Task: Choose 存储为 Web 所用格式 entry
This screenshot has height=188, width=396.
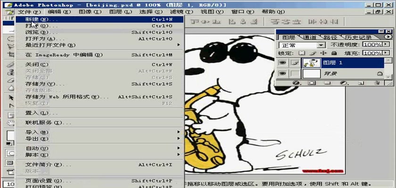Action: [x=99, y=97]
